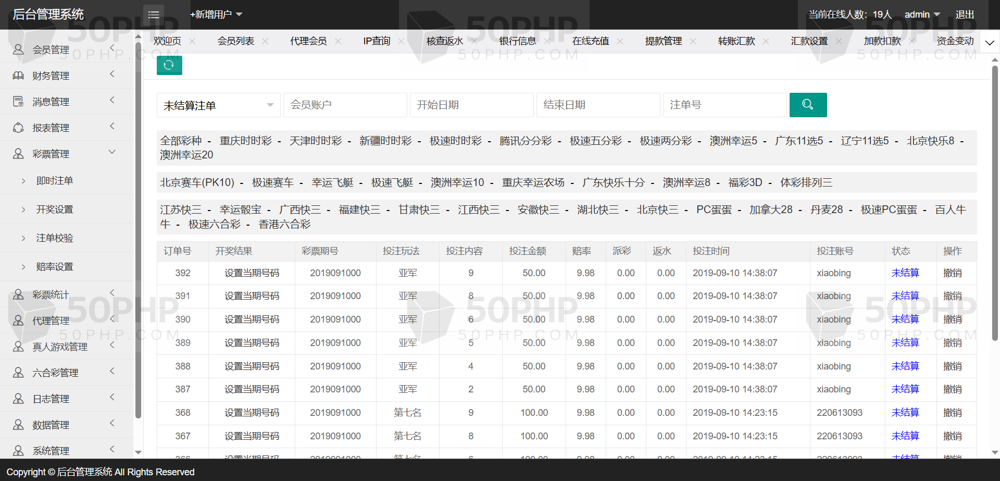Image resolution: width=1000 pixels, height=481 pixels.
Task: Click the green refresh icon button
Action: point(169,65)
